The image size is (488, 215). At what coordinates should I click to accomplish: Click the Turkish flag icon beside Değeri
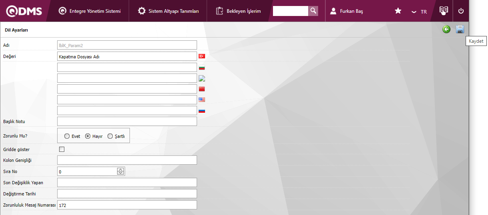click(202, 56)
